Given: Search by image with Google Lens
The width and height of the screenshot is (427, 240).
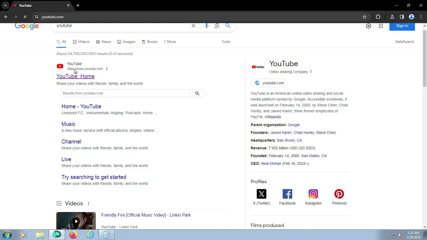Looking at the screenshot, I should point(217,26).
